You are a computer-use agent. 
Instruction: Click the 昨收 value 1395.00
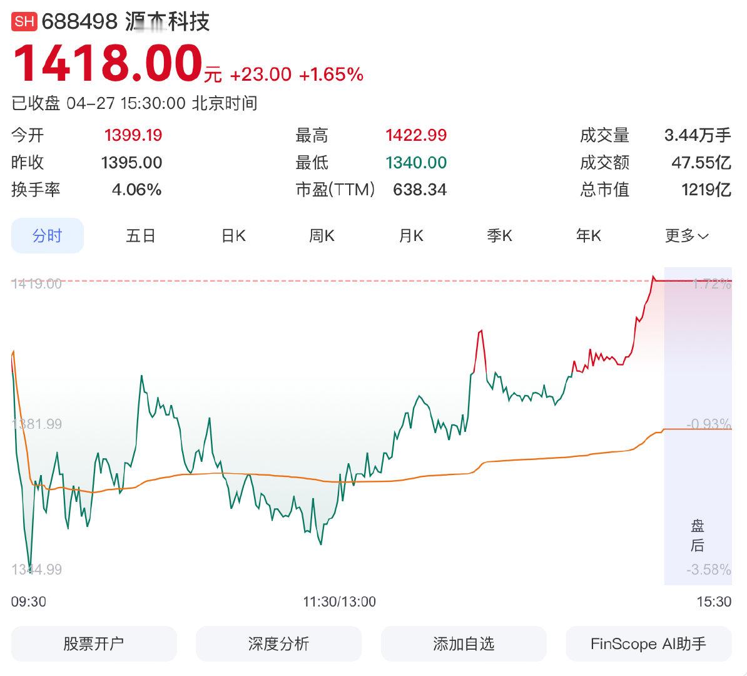[x=131, y=163]
